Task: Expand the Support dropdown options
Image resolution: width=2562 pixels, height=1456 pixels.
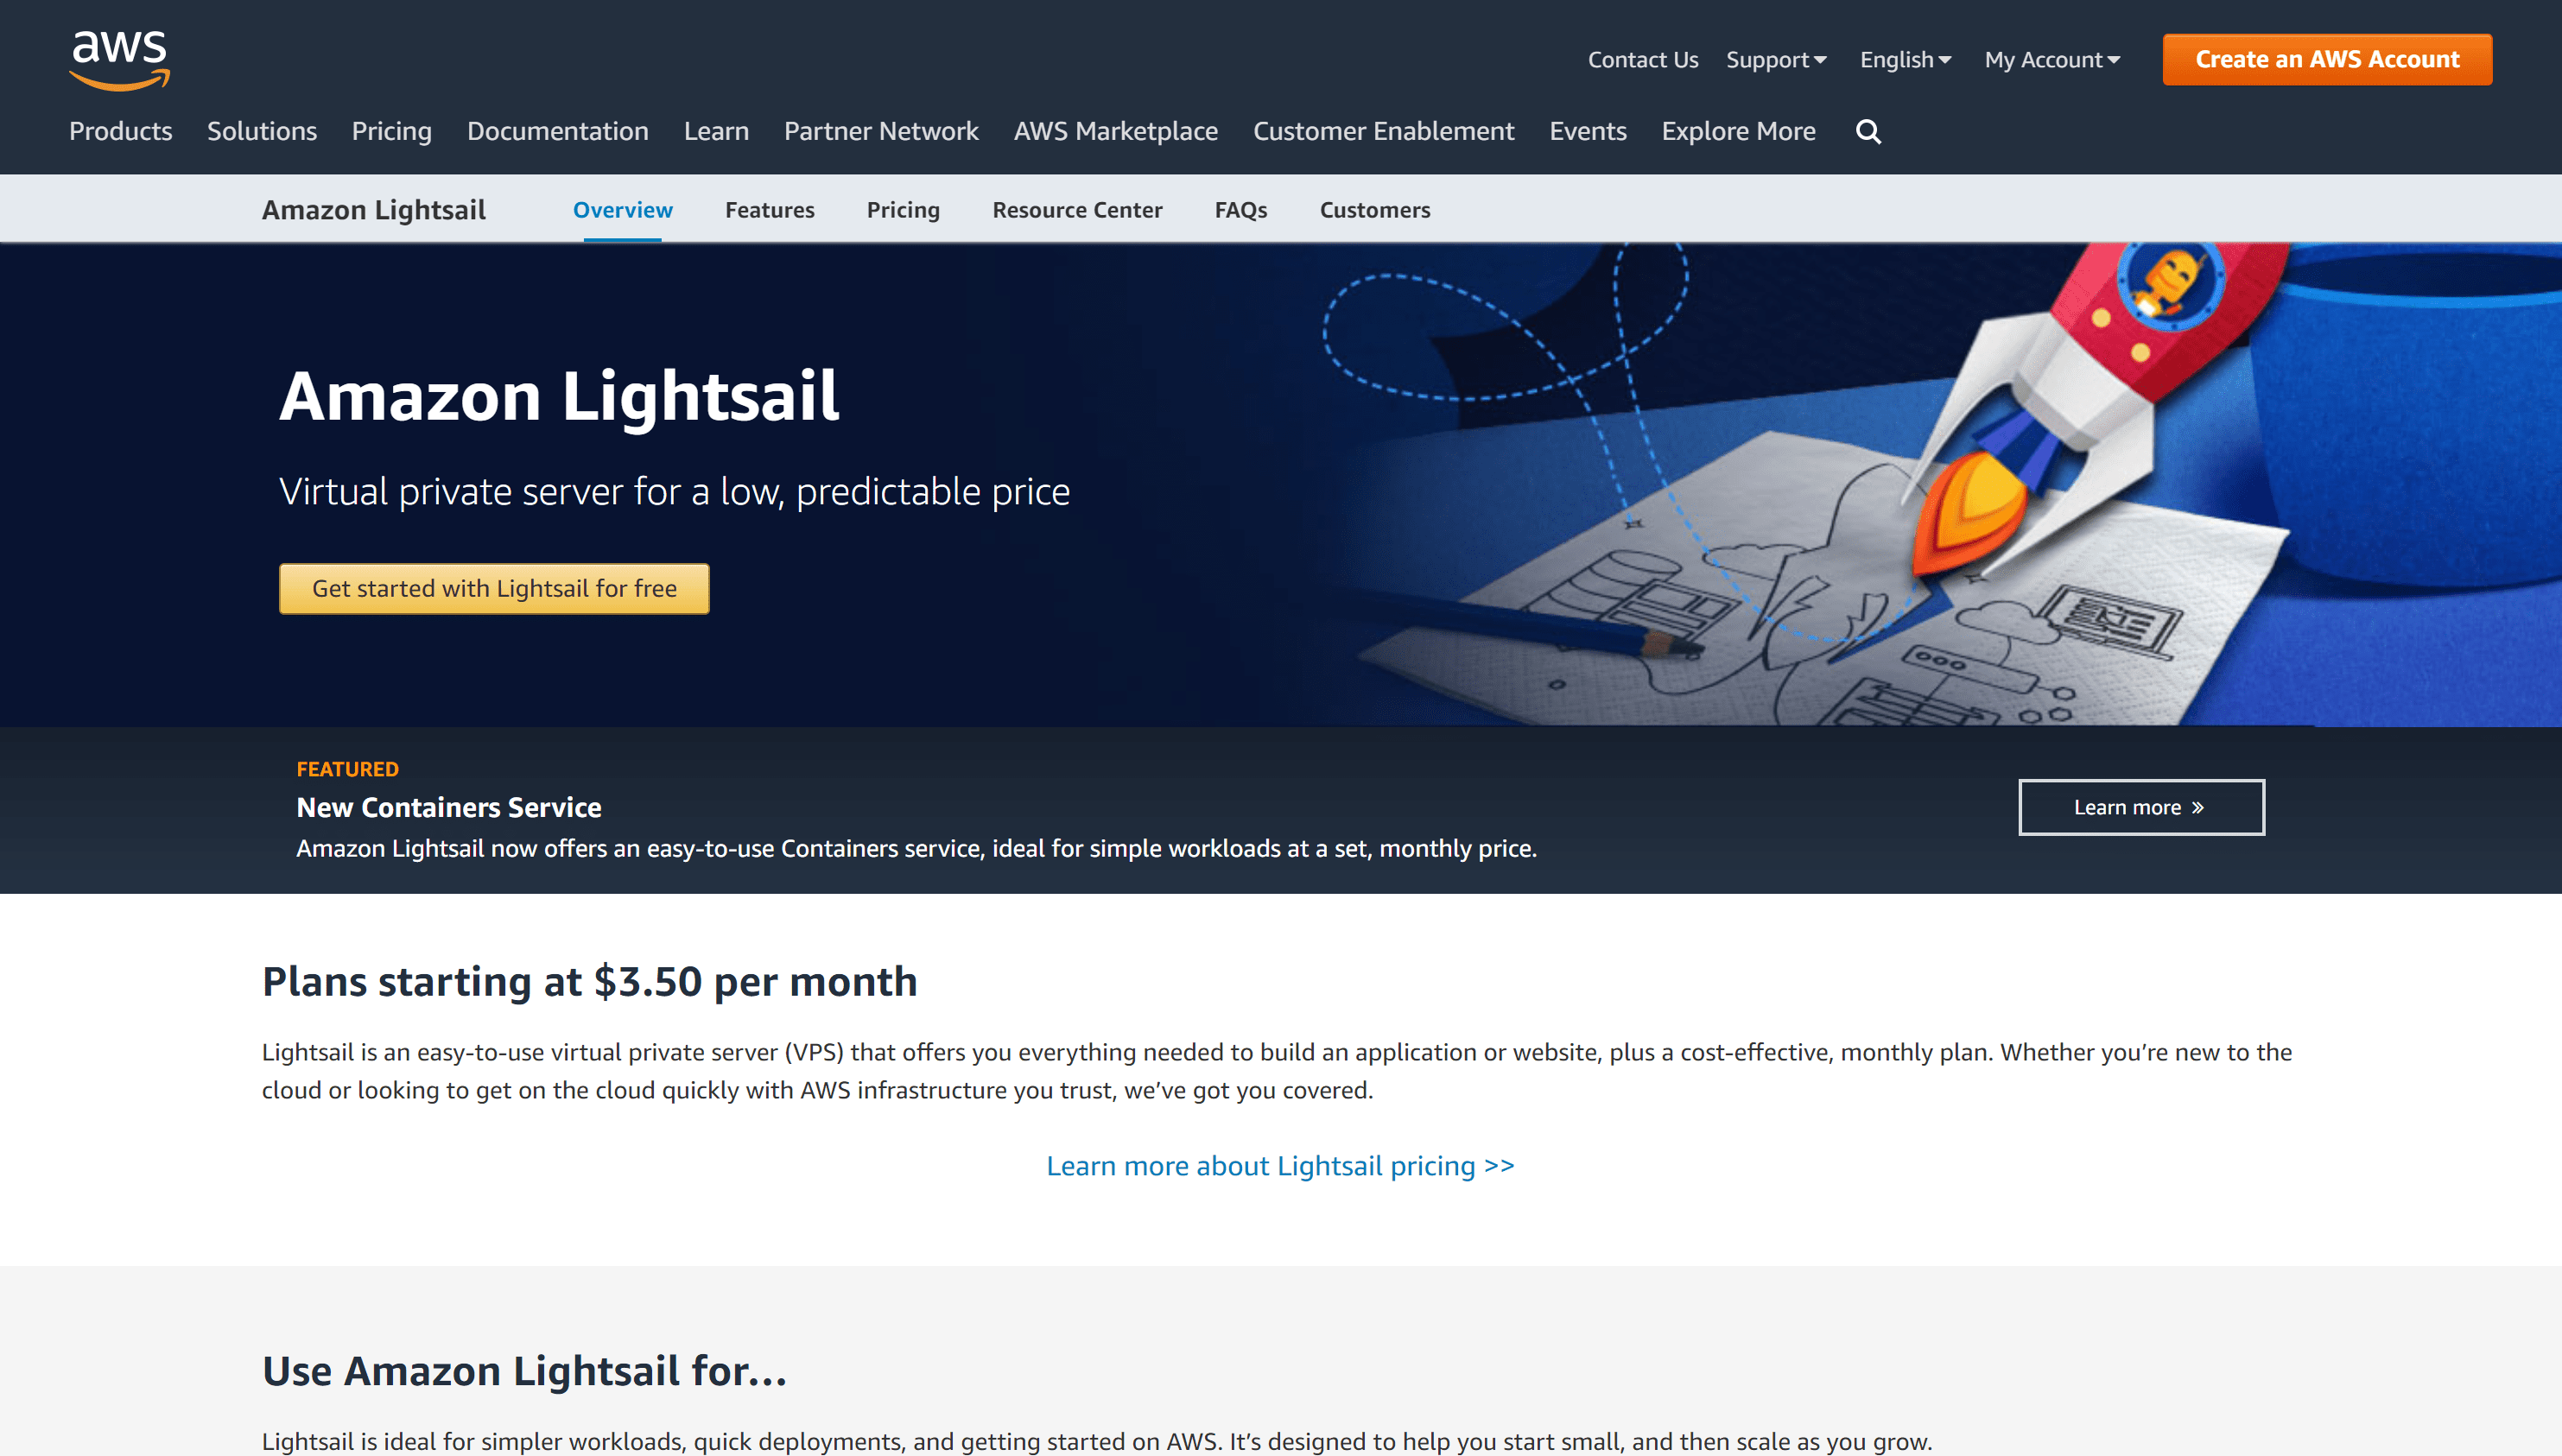Action: [1775, 58]
